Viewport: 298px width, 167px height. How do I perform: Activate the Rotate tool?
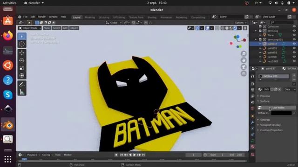(22, 60)
